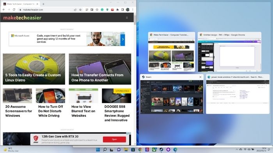Open Microsoft Edge from taskbar

(x=175, y=149)
